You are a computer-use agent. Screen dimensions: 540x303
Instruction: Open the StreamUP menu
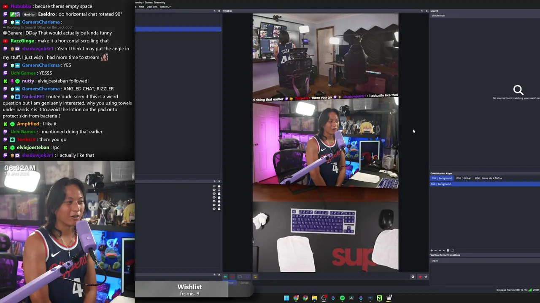[165, 7]
